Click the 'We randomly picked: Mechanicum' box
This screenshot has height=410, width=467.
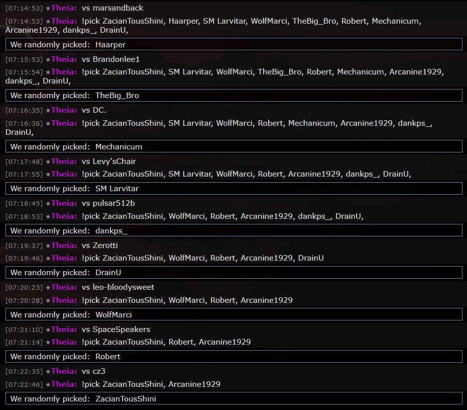pyautogui.click(x=234, y=146)
